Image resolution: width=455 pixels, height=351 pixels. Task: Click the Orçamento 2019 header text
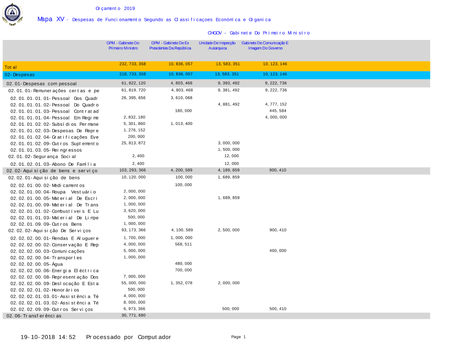pos(115,8)
